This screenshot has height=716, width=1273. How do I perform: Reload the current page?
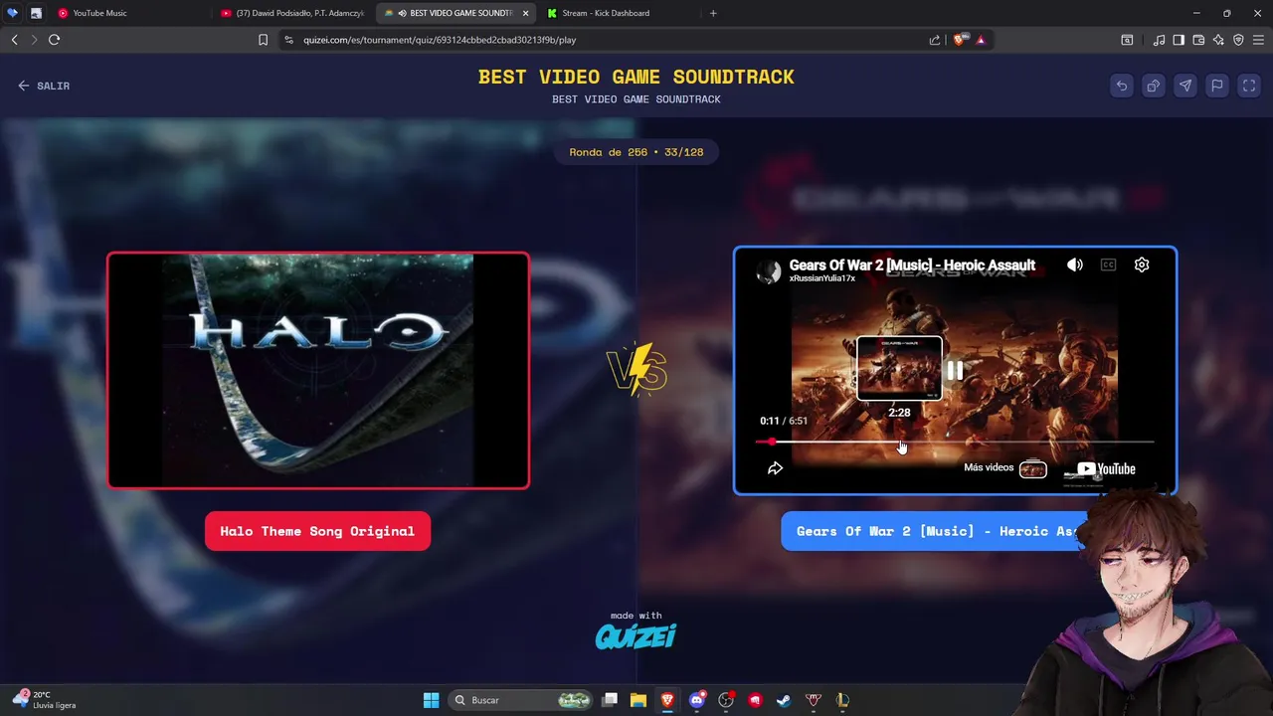(x=55, y=40)
